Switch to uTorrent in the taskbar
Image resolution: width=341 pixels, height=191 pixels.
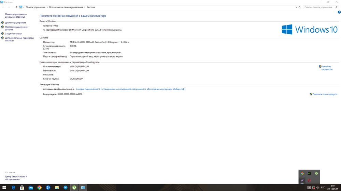pos(74,188)
